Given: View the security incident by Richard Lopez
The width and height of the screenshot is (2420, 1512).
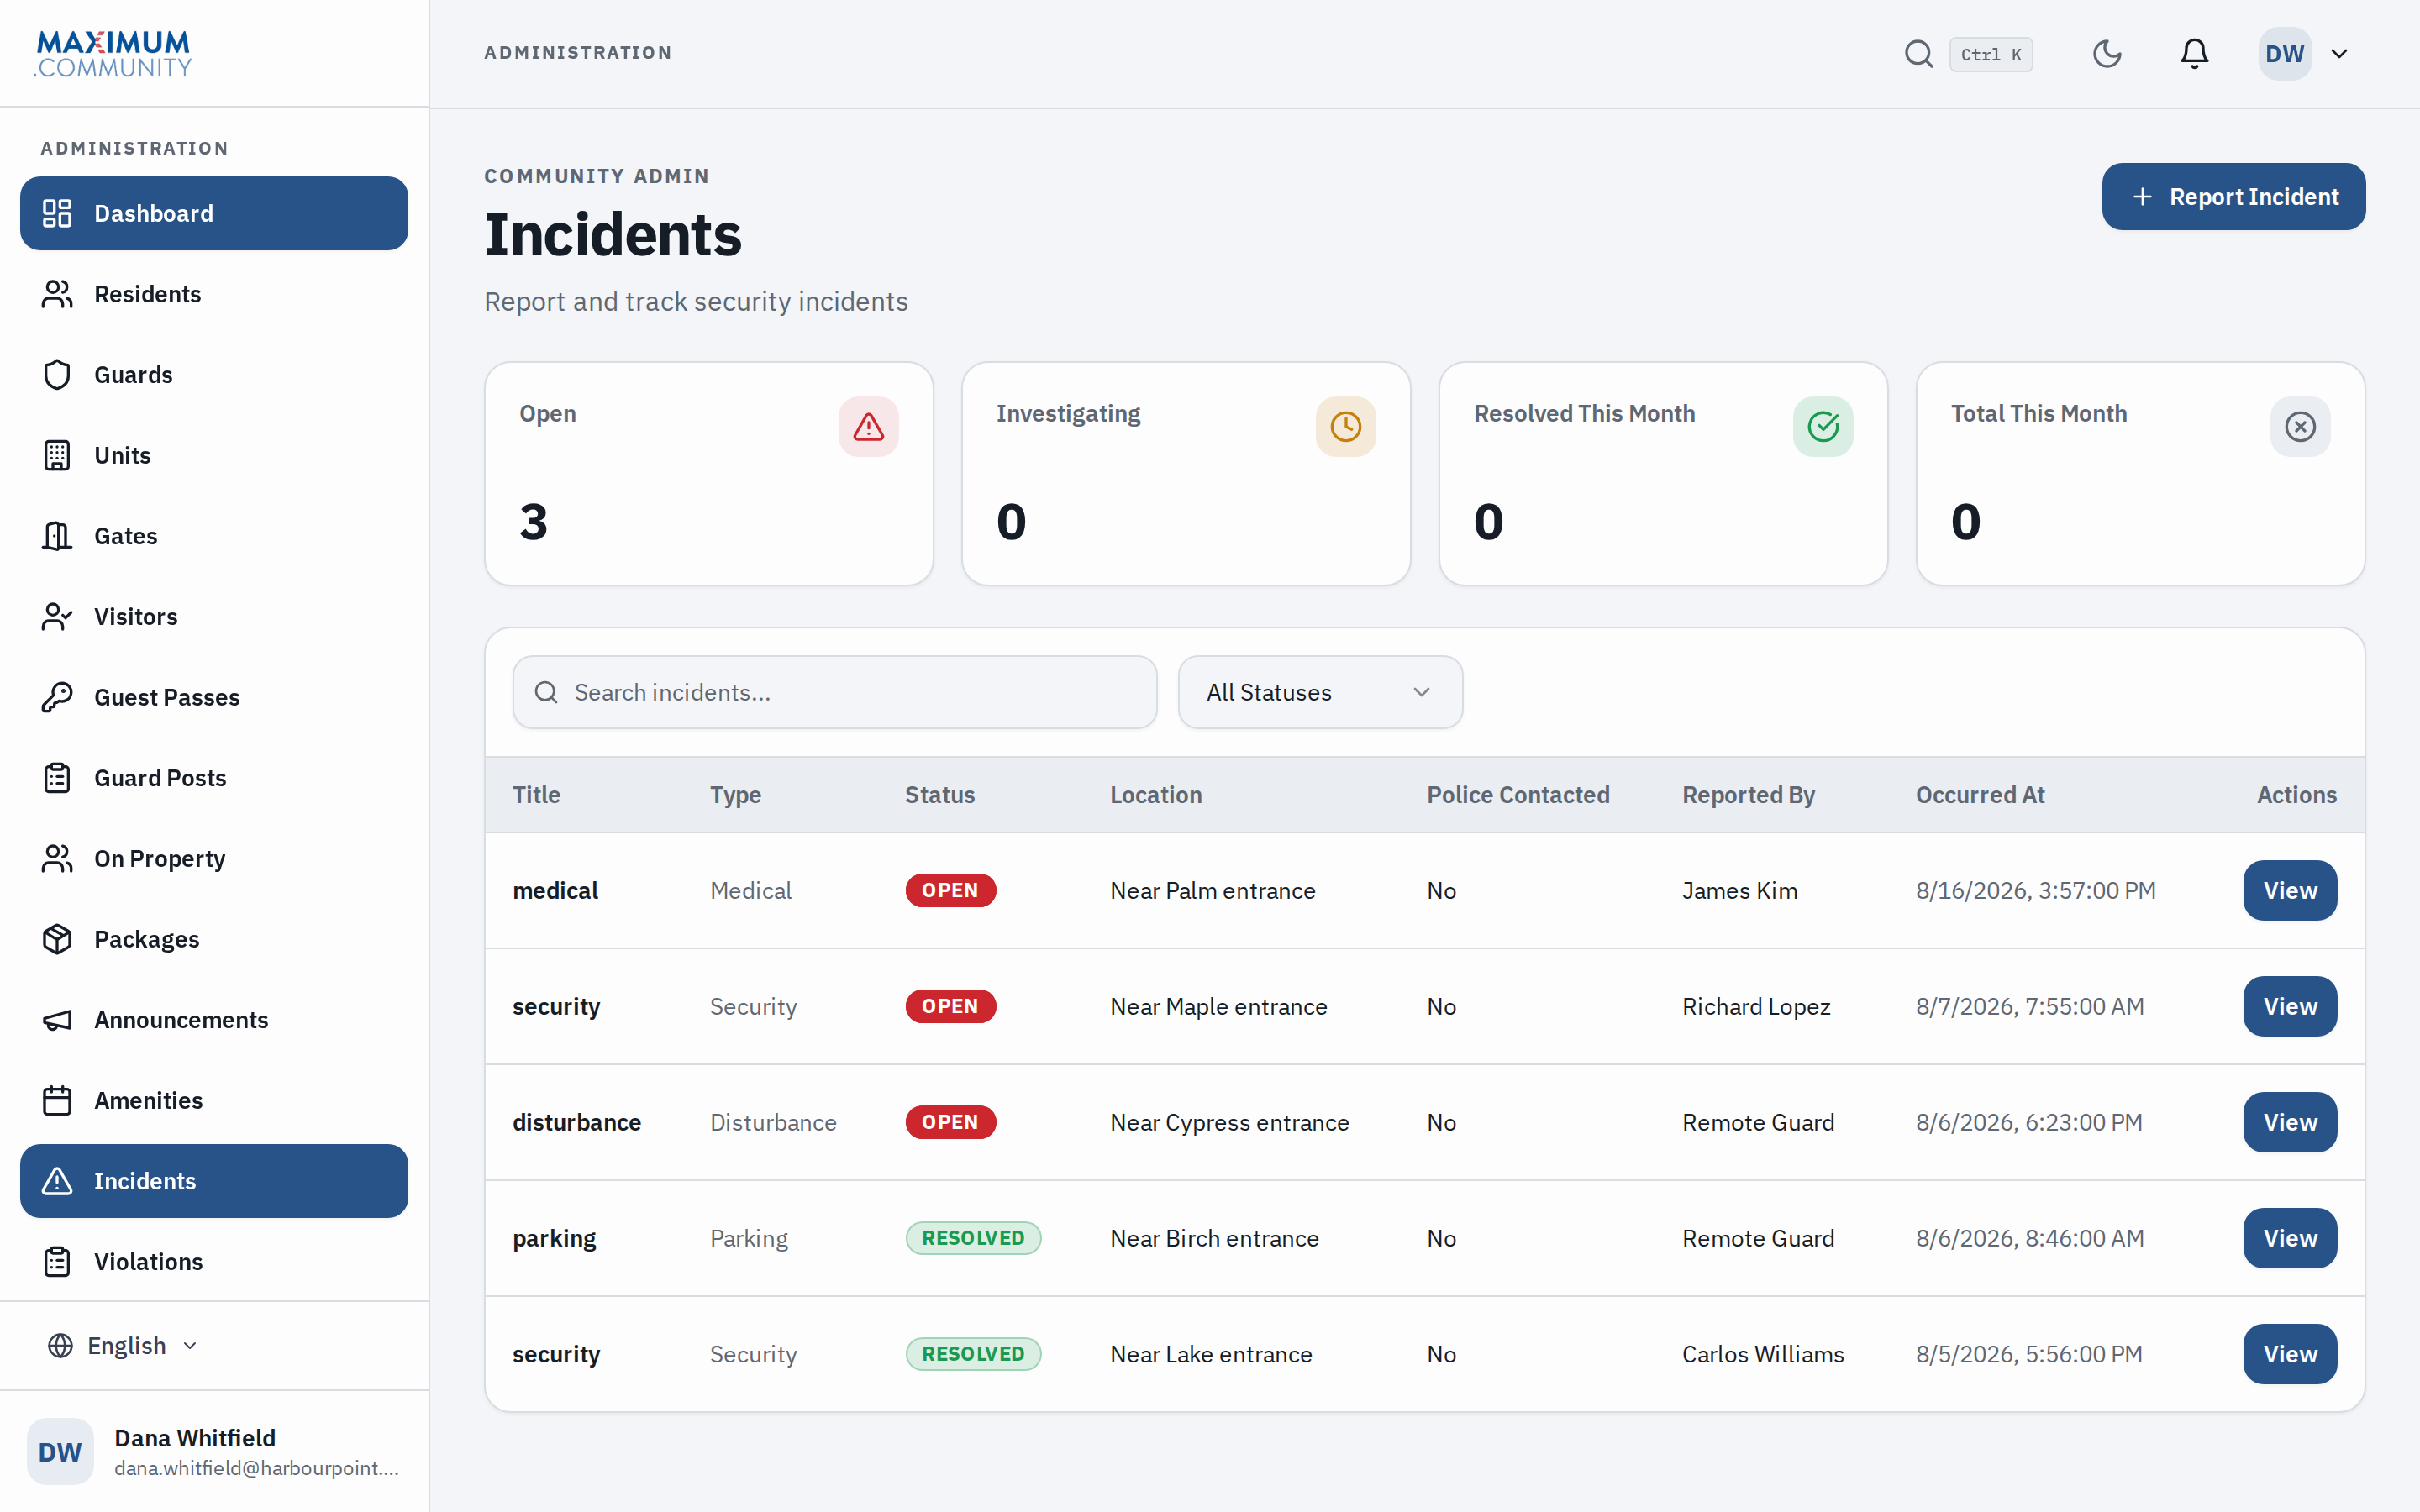Looking at the screenshot, I should click(x=2289, y=1006).
